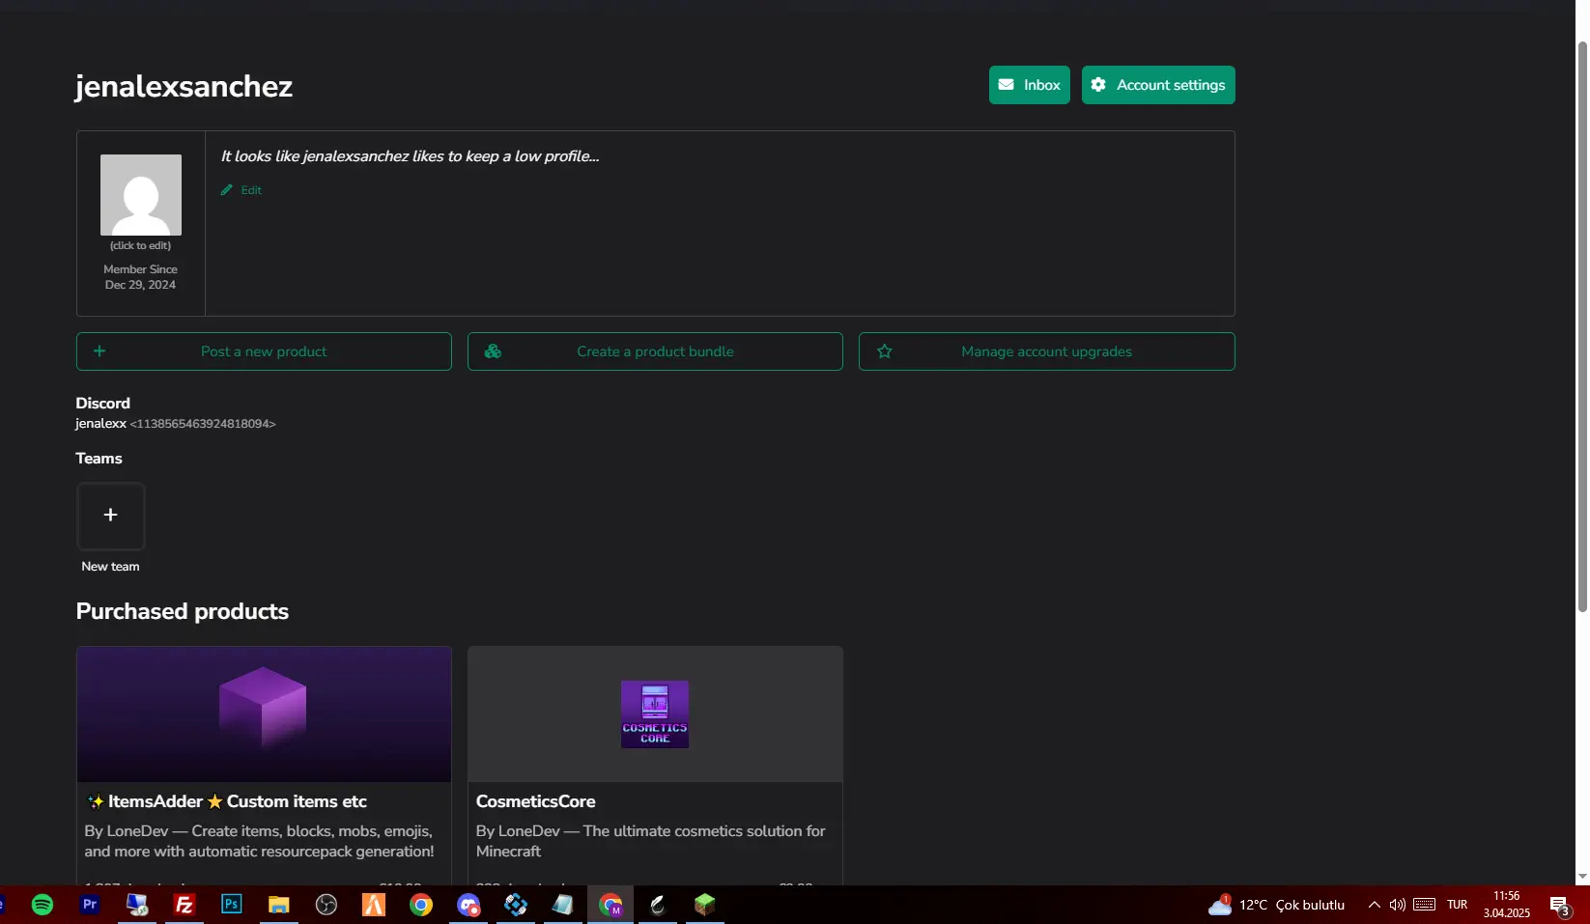Click the jenalexsanchez username heading

184,86
